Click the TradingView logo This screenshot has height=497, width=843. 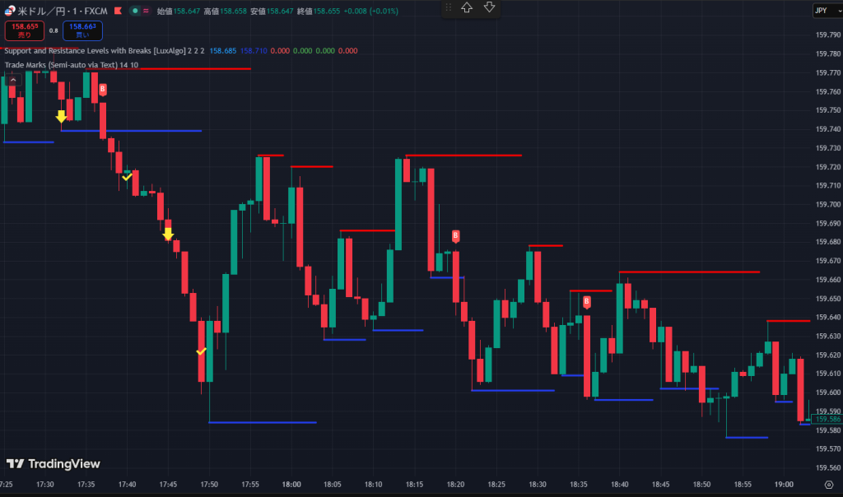[53, 463]
